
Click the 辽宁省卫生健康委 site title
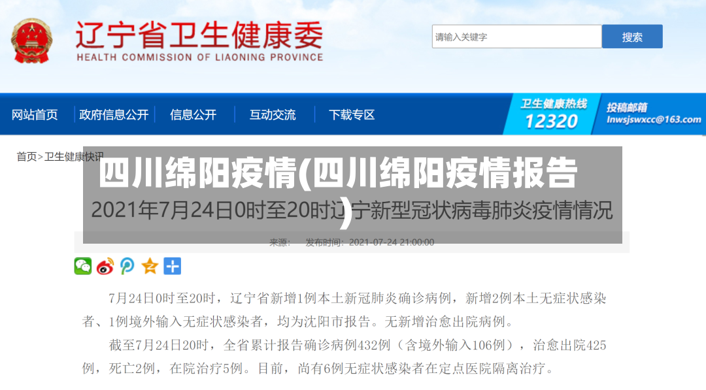click(x=199, y=35)
